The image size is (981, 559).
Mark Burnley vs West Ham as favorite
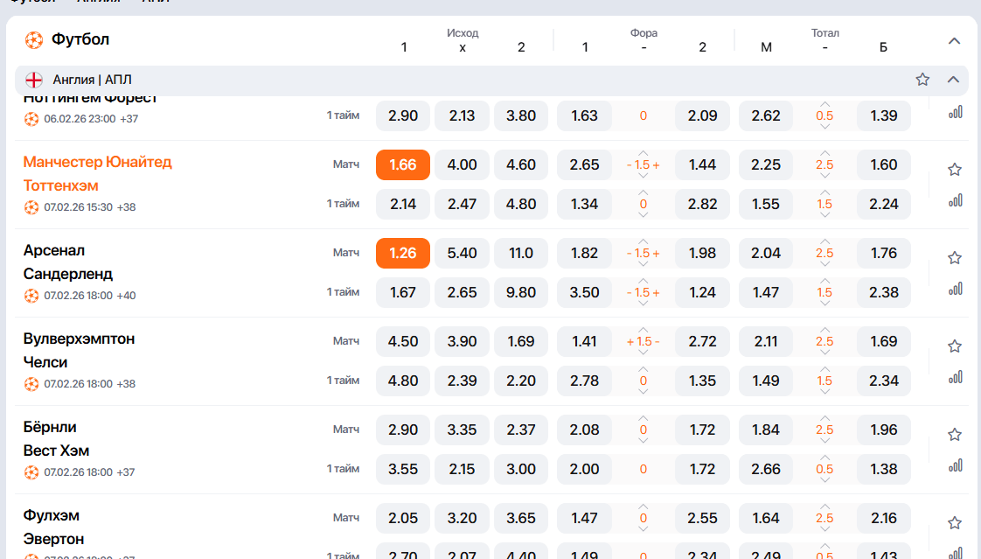click(954, 435)
